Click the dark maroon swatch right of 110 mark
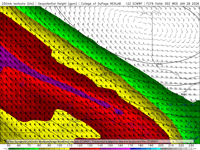Screen dimensions: 200x150 pos(72,149)
